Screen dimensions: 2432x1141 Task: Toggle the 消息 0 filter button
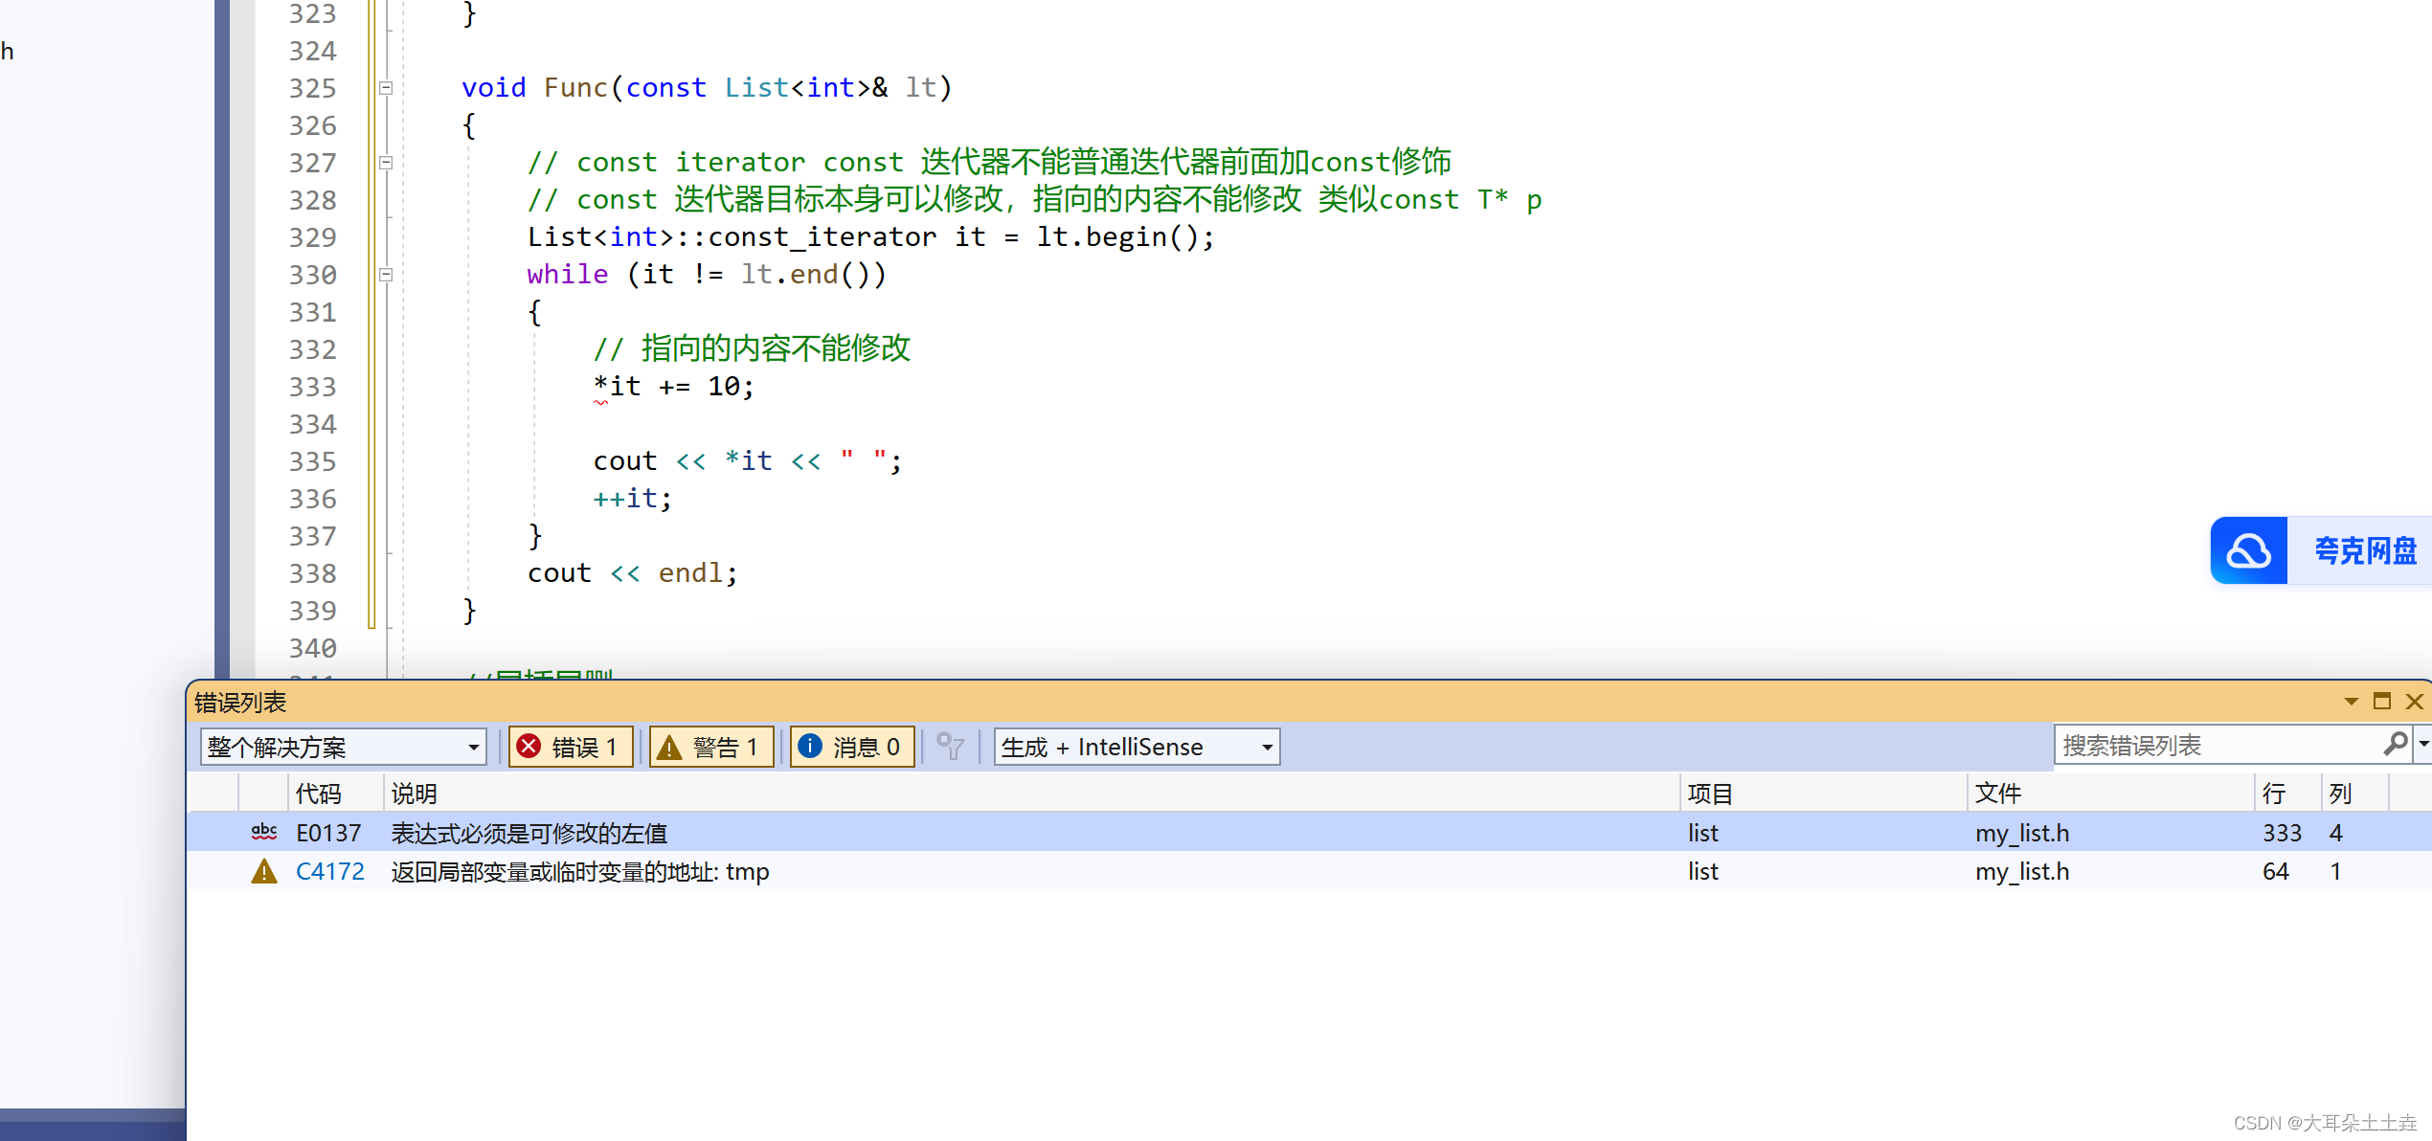851,747
